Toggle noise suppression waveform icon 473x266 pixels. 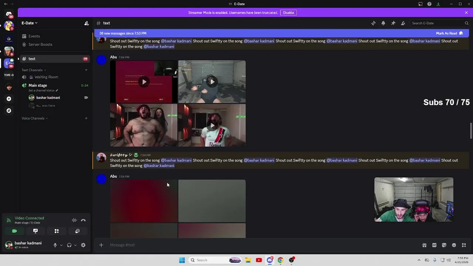[x=74, y=220]
